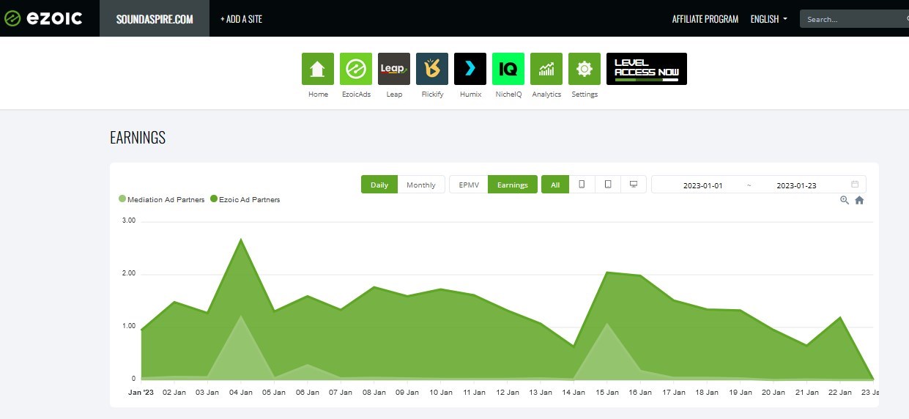Click the Search input field
This screenshot has width=909, height=419.
(x=854, y=19)
